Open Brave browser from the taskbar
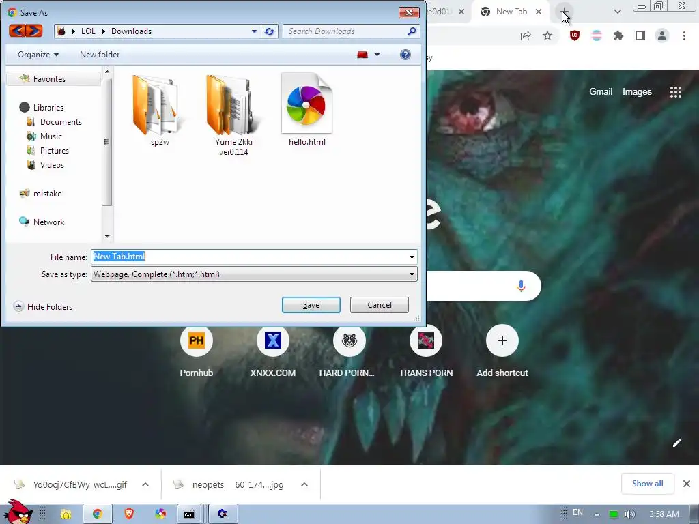Viewport: 699px width, 524px height. pos(129,514)
